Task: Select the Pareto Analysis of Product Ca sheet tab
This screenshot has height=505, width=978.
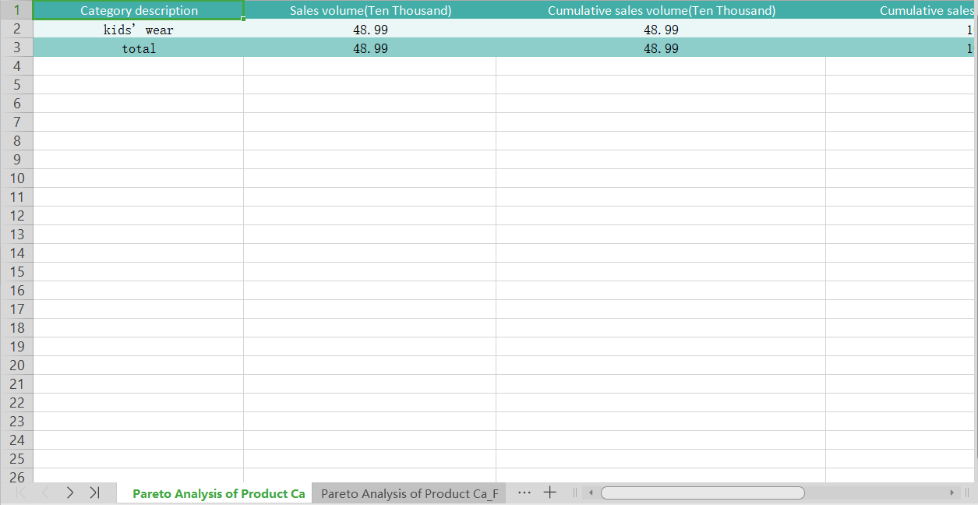Action: click(218, 493)
